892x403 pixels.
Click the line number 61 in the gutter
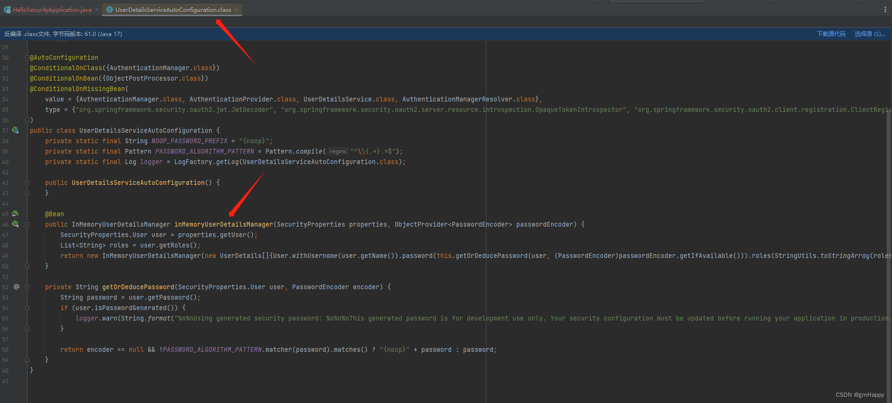(x=5, y=381)
